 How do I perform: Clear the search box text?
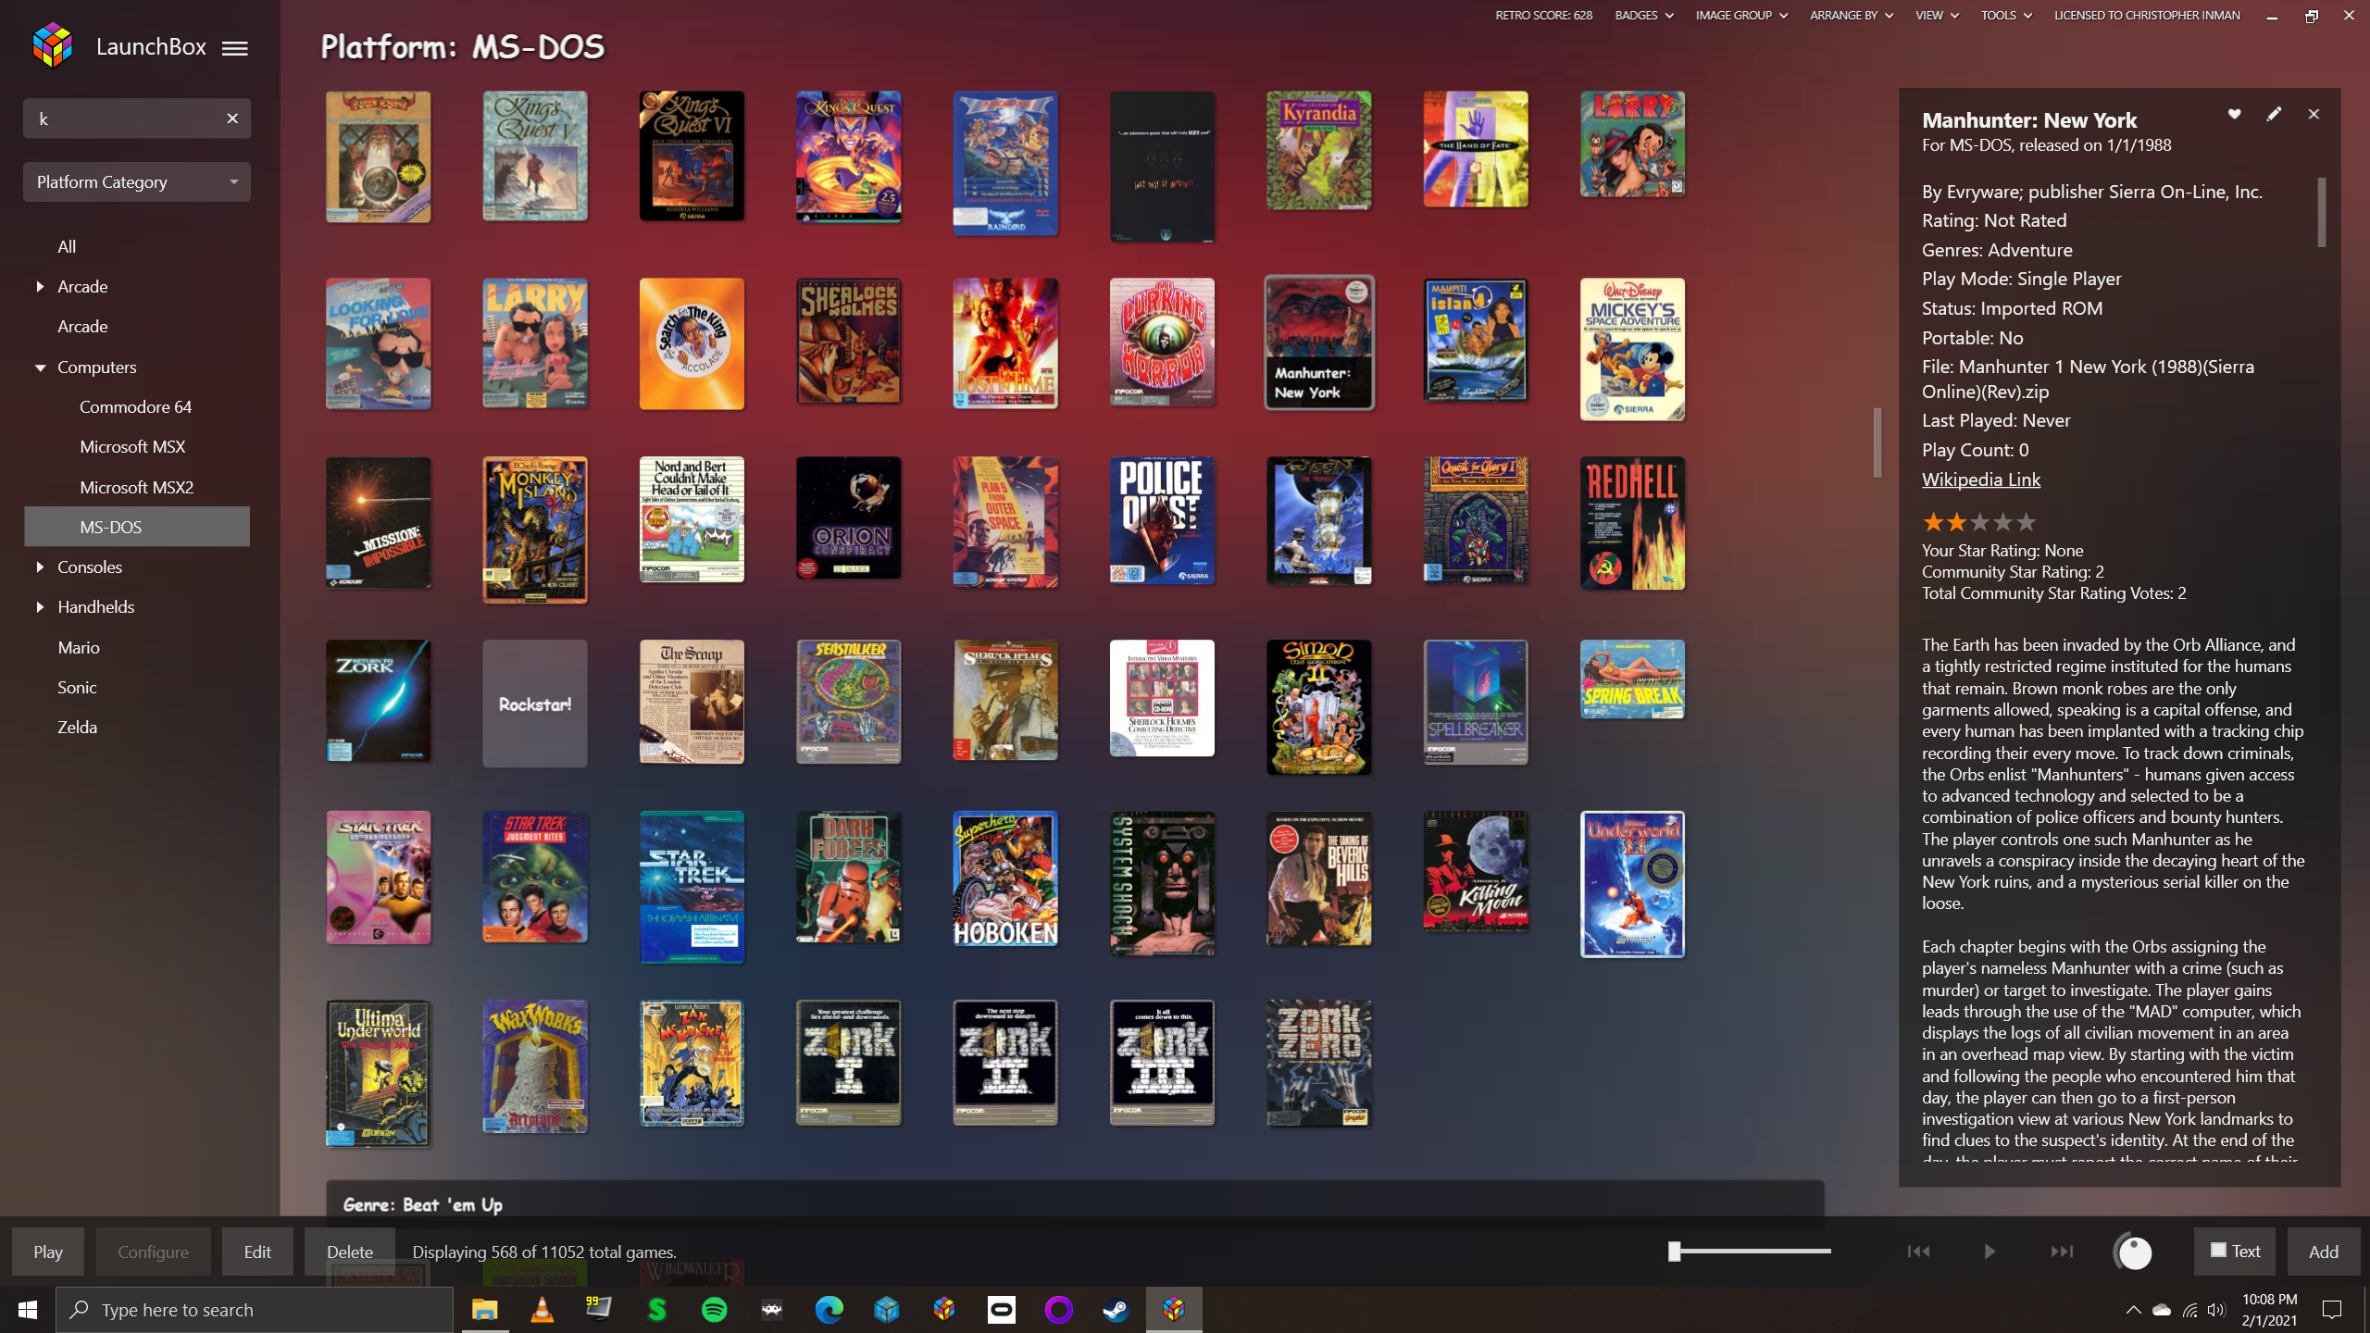click(x=232, y=118)
